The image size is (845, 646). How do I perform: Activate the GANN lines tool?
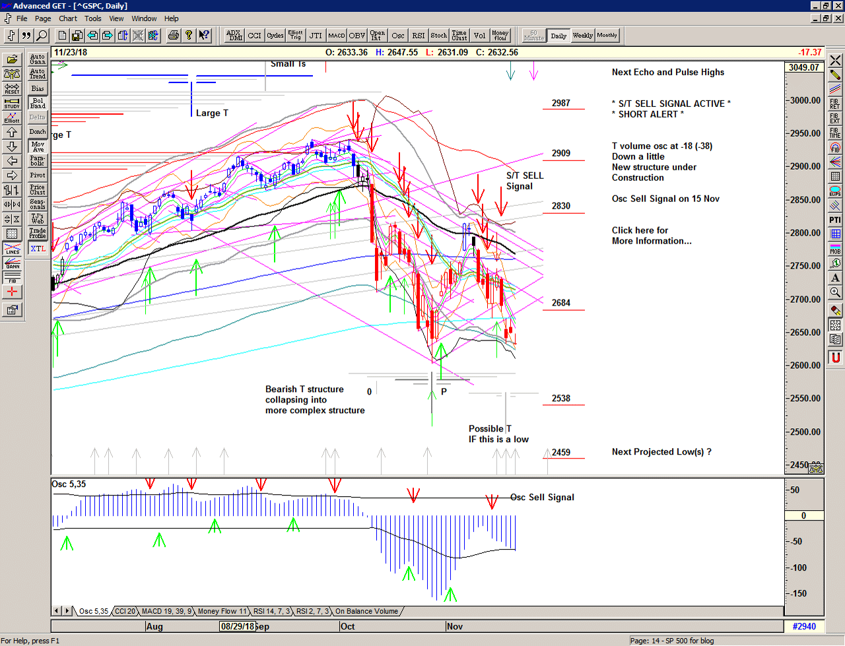coord(12,263)
